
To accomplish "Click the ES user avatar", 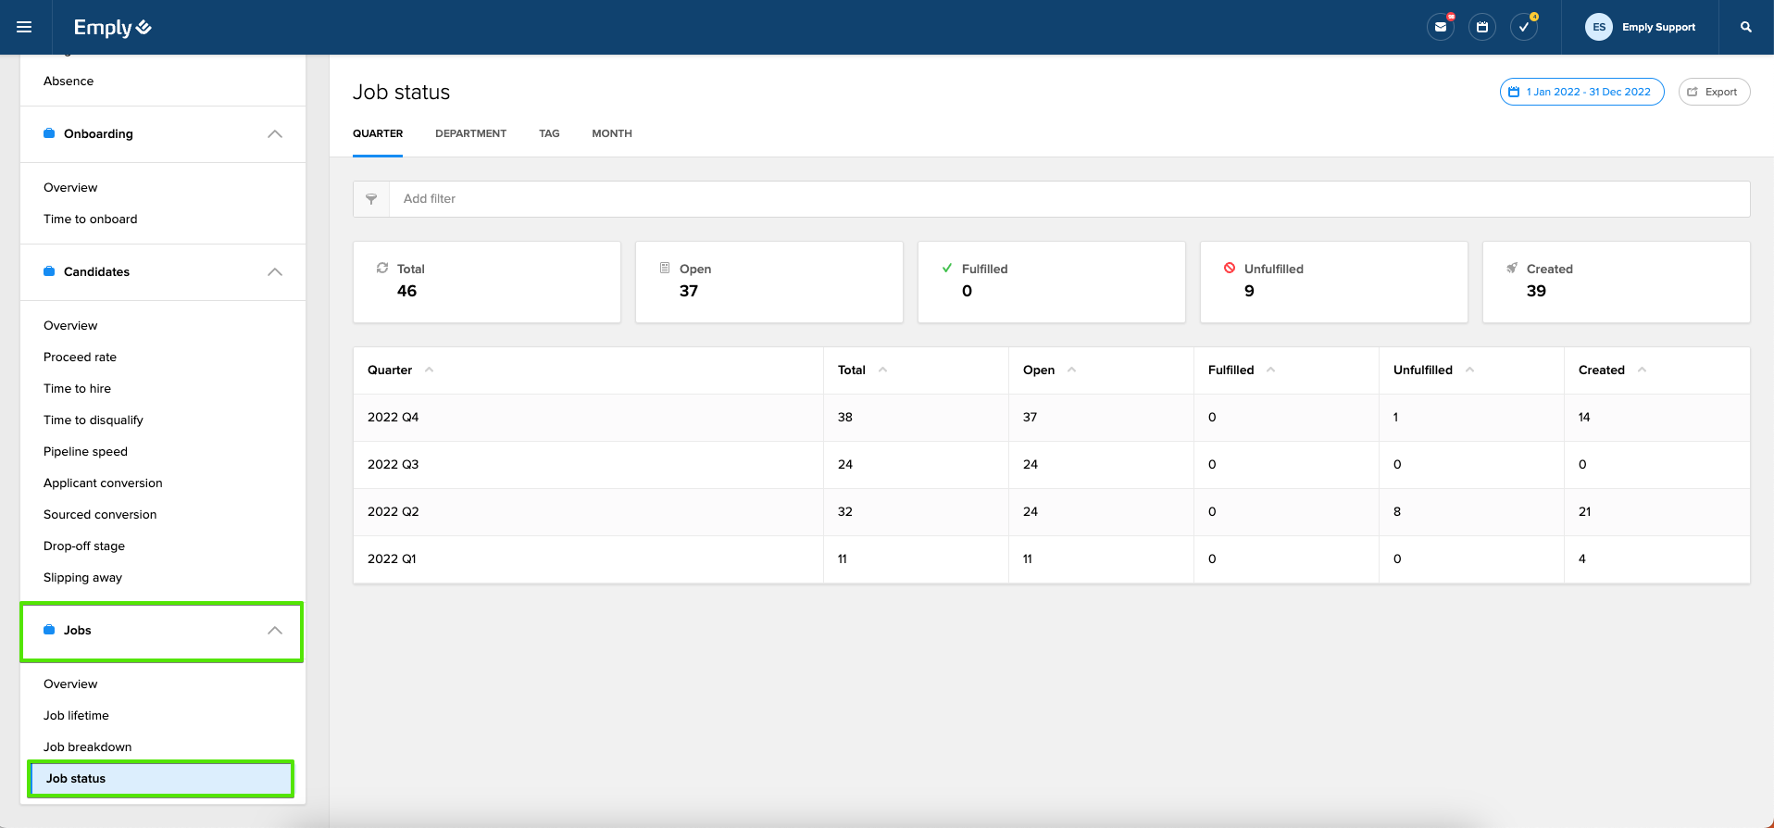I will [1598, 27].
